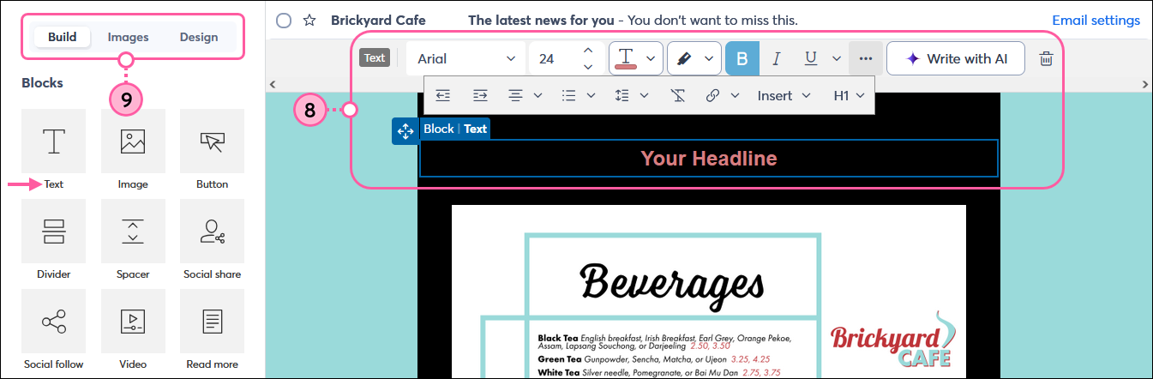The width and height of the screenshot is (1153, 379).
Task: Click the font color icon
Action: pos(627,58)
